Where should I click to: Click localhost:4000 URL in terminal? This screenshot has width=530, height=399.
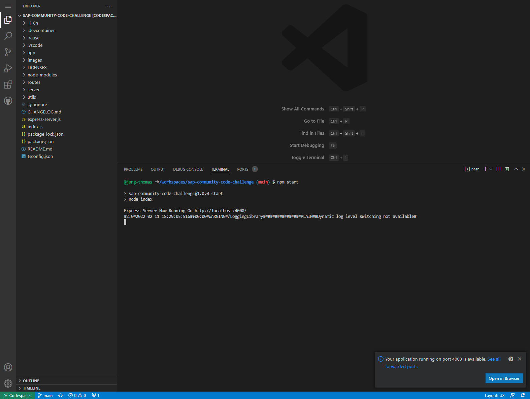coord(220,211)
